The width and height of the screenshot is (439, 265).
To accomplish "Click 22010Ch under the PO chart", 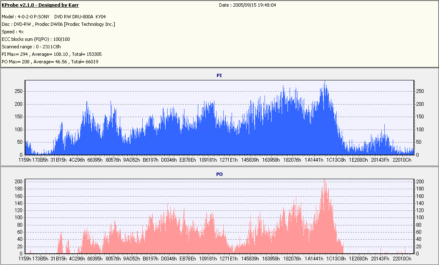I will [x=402, y=259].
